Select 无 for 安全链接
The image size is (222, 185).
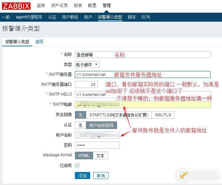click(81, 115)
